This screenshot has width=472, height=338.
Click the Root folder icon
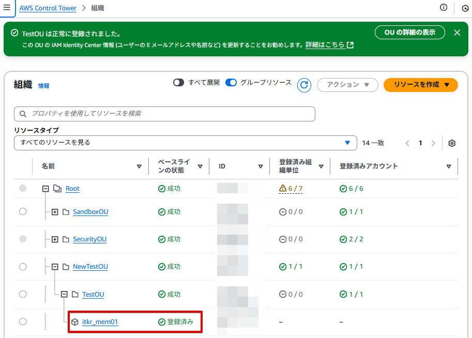[x=57, y=189]
